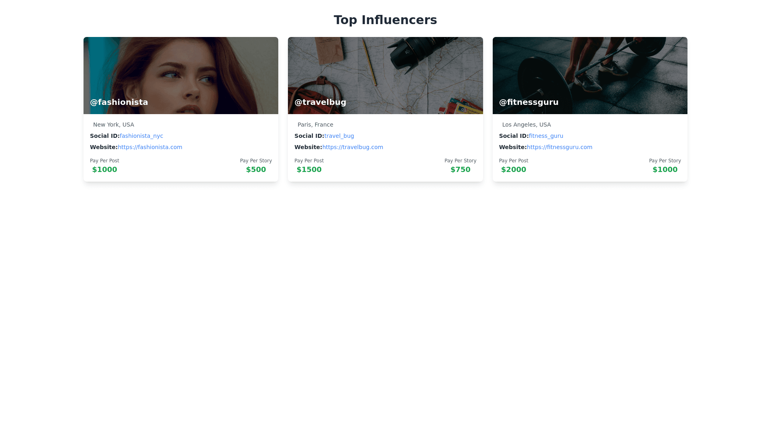Open the fitness_guru social ID link
The image size is (771, 434).
click(546, 136)
